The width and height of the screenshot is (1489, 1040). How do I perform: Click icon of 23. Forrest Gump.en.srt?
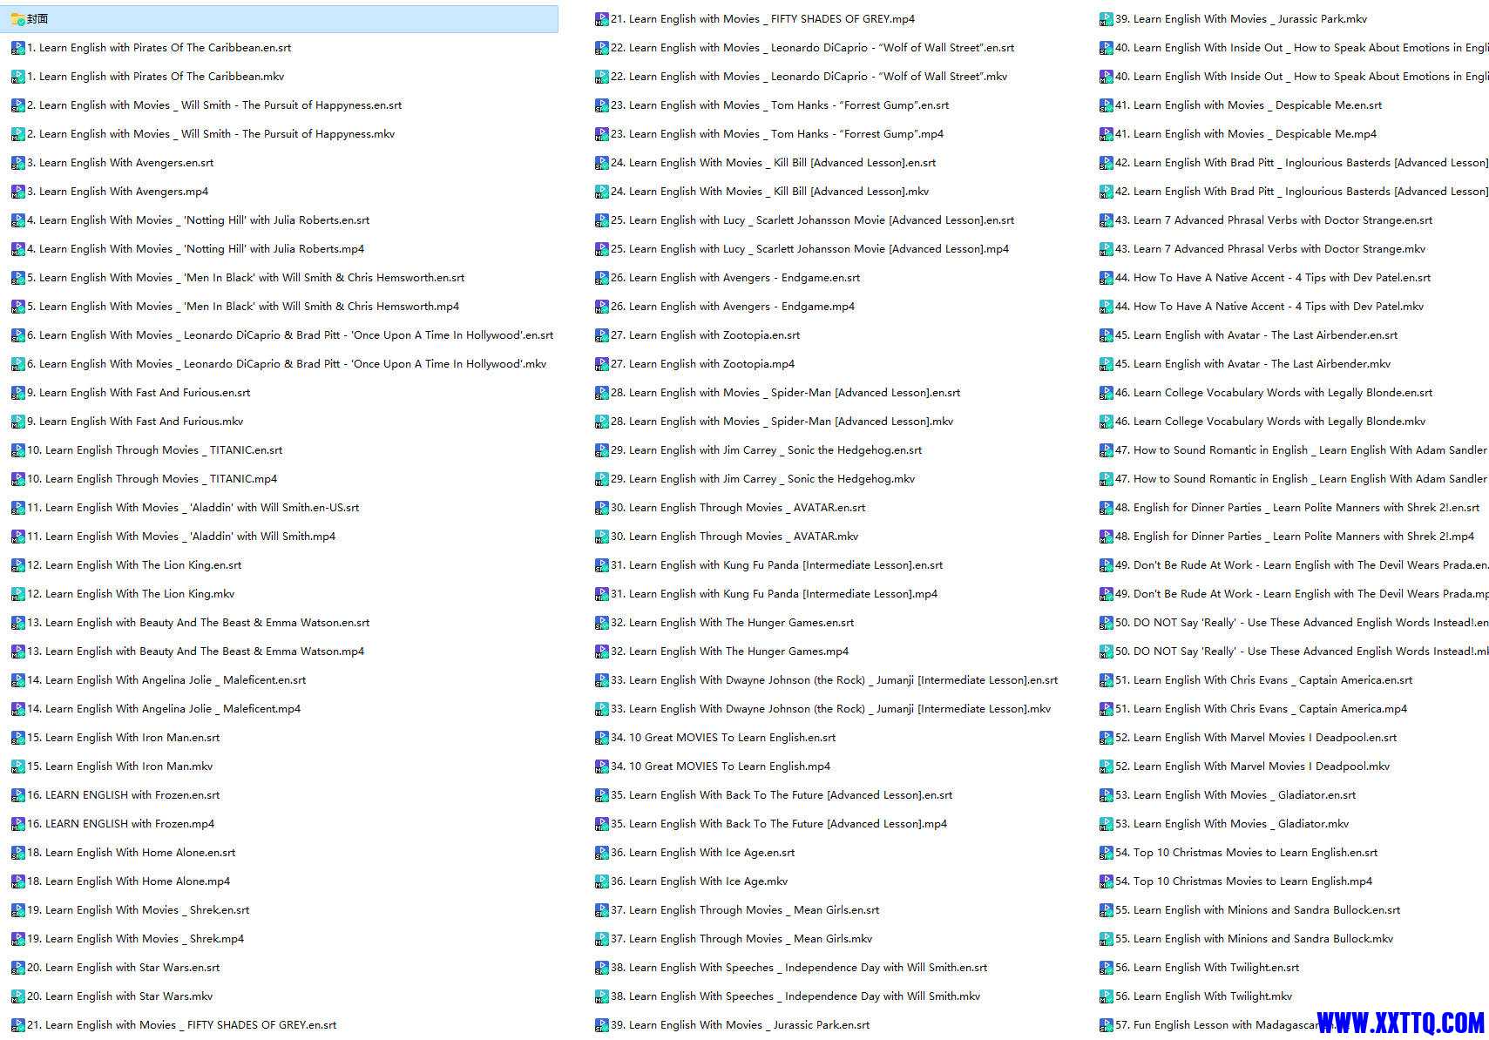pos(601,105)
